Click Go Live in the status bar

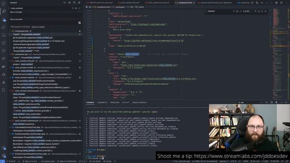[255, 161]
